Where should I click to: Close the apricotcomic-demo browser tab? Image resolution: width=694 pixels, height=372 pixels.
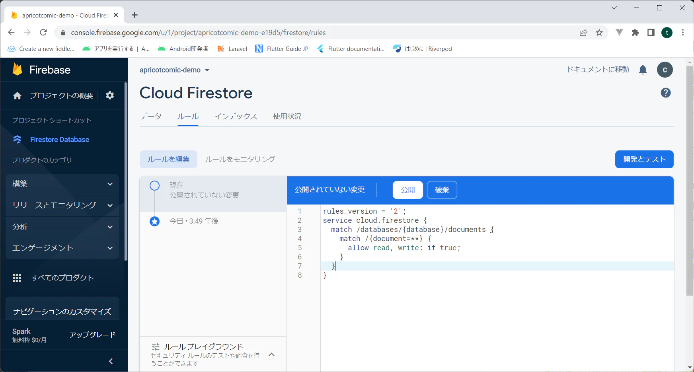click(116, 15)
